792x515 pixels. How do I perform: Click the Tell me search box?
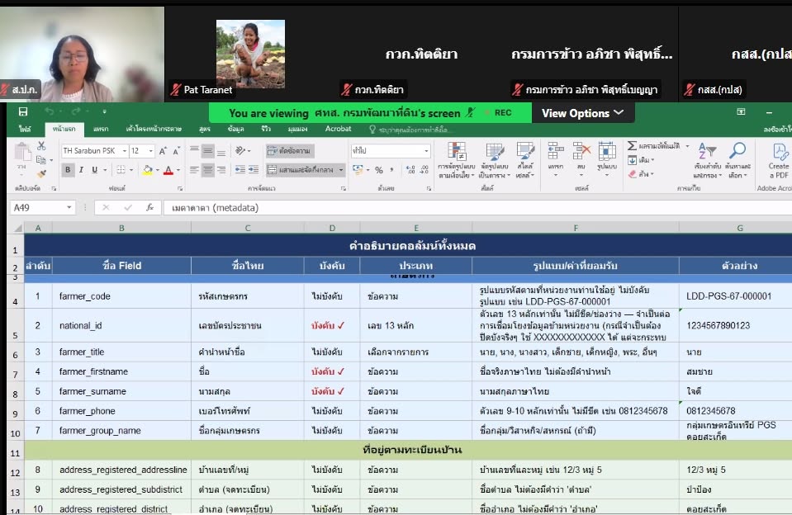point(411,130)
